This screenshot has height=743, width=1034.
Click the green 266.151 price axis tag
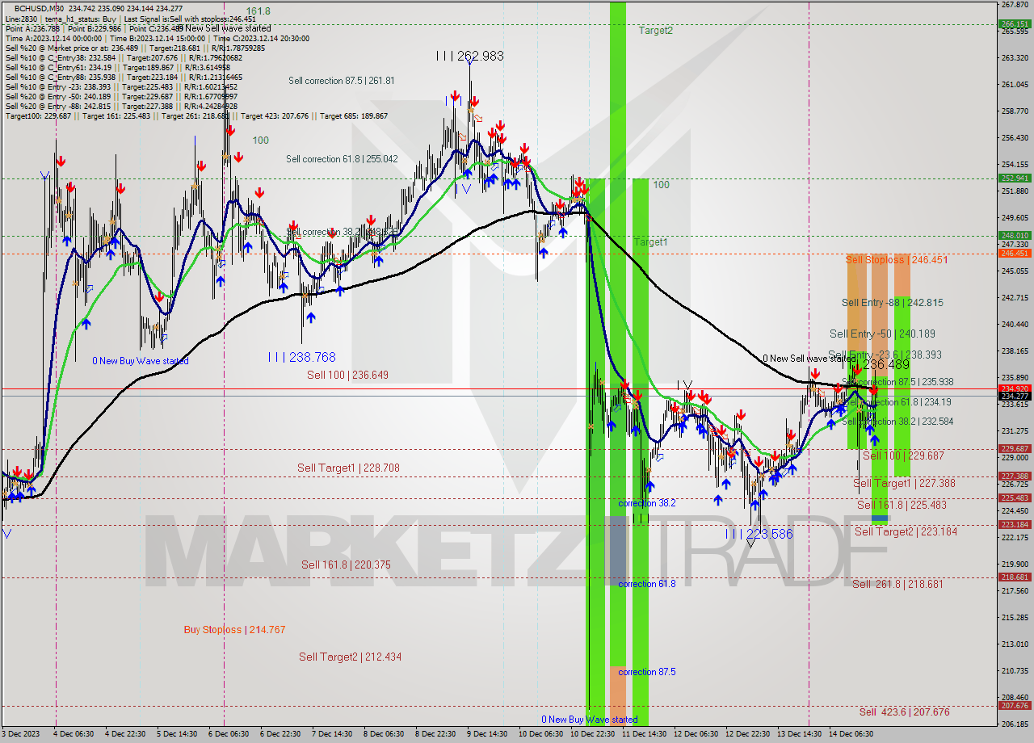click(x=1015, y=23)
